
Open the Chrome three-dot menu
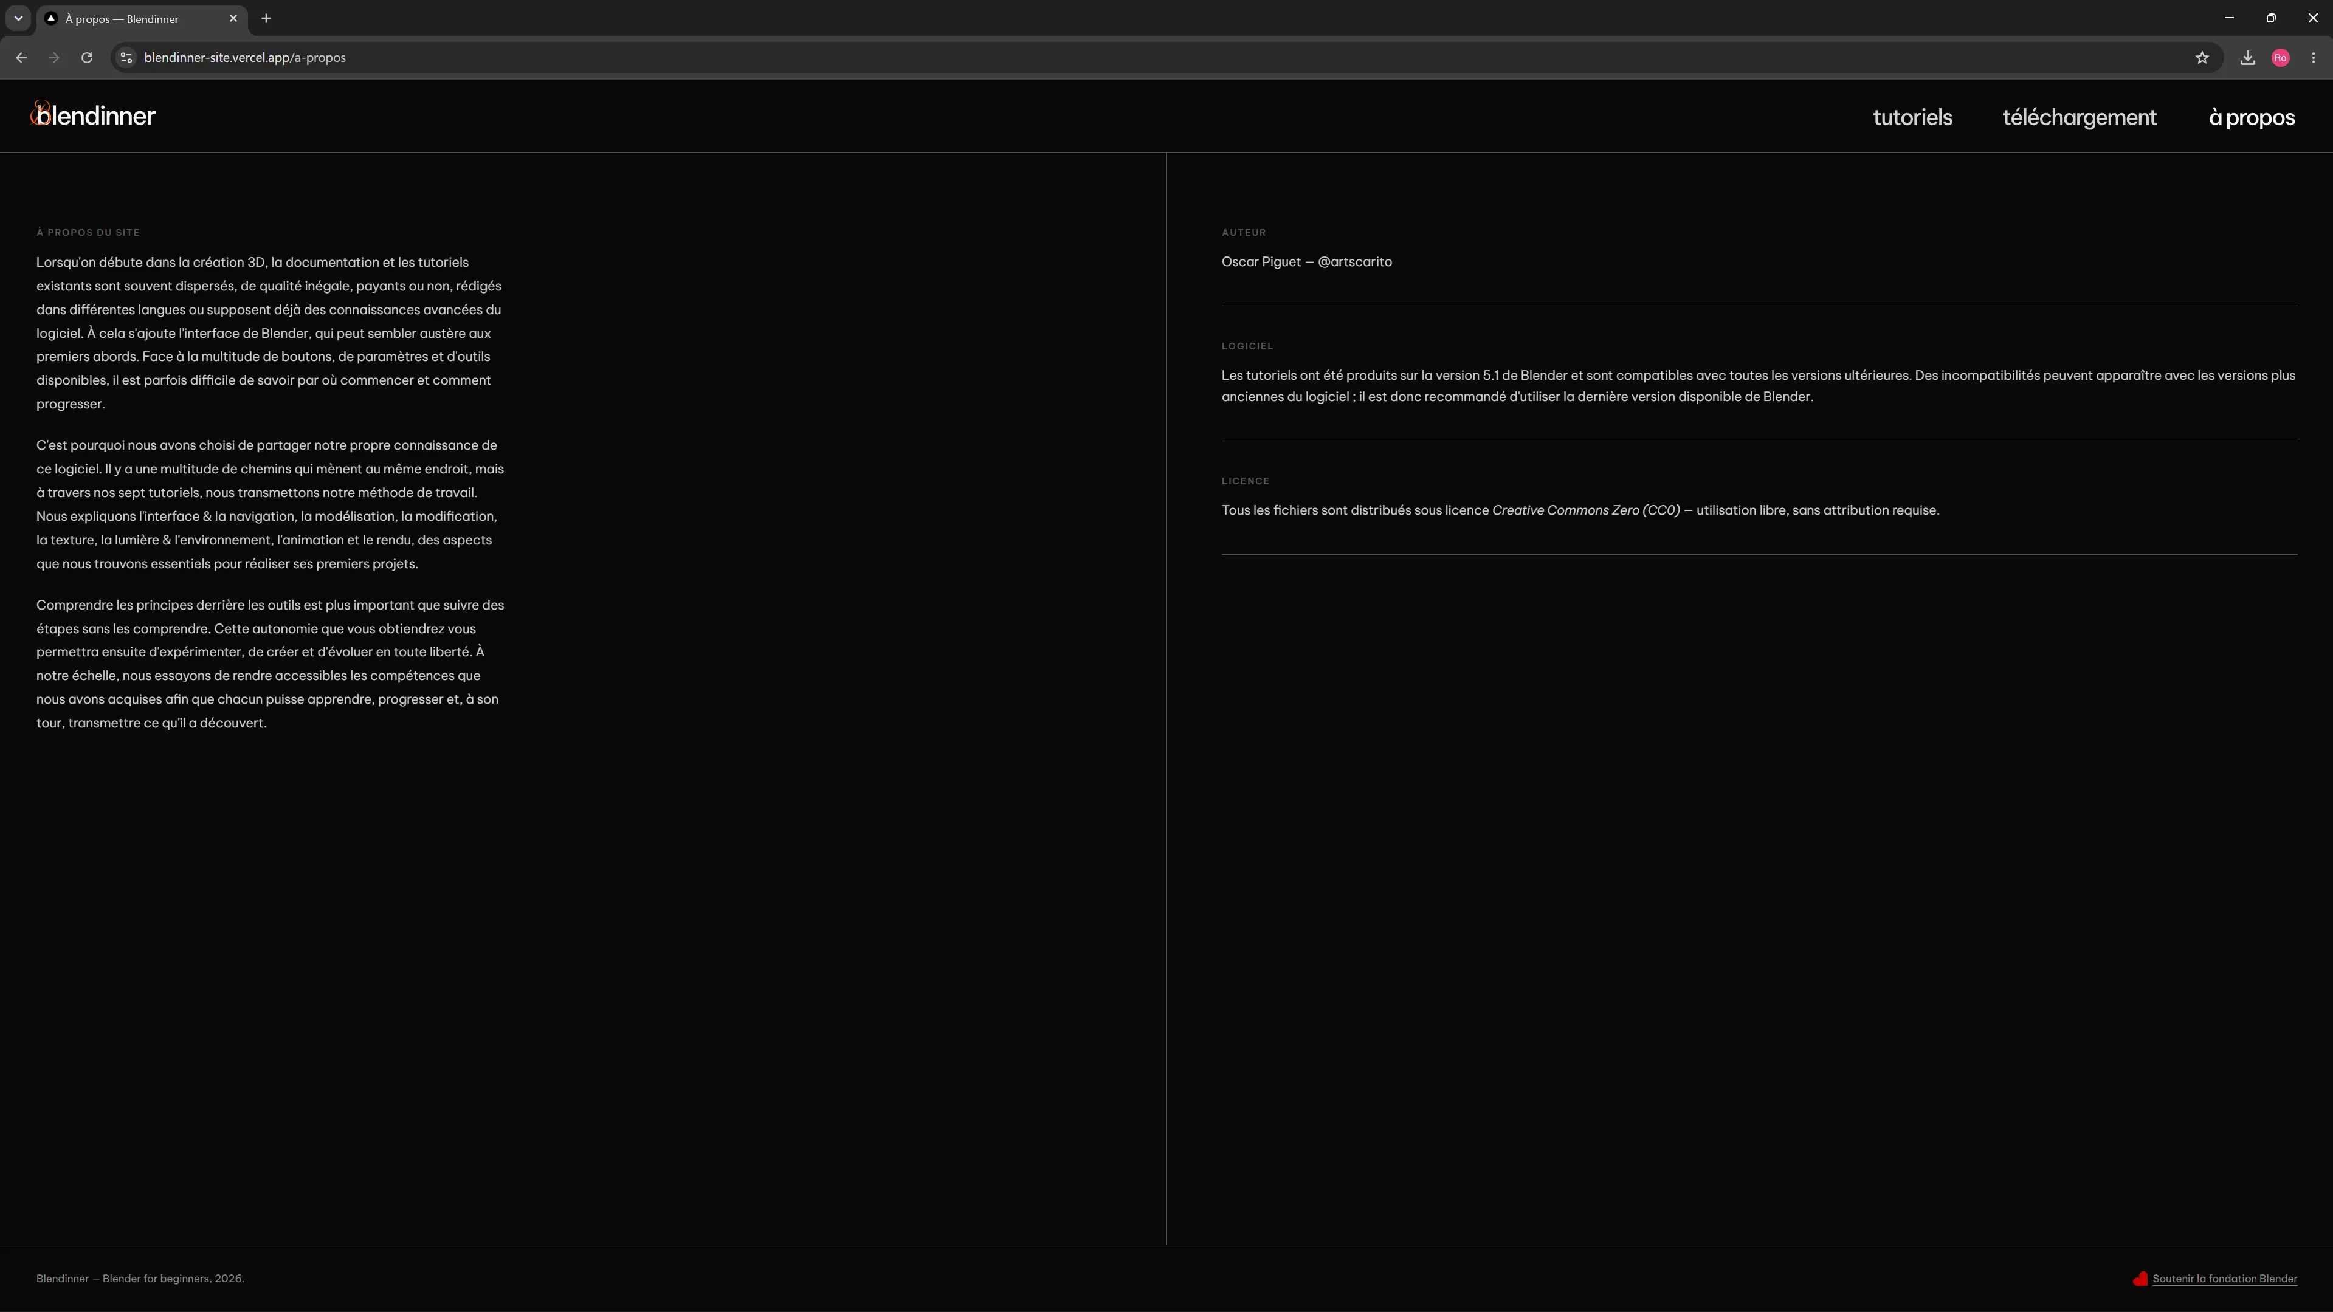coord(2313,58)
